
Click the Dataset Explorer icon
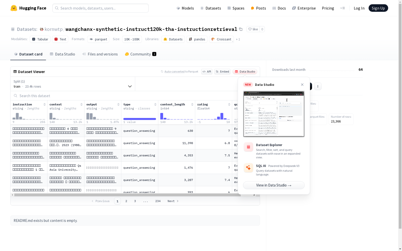[248, 147]
